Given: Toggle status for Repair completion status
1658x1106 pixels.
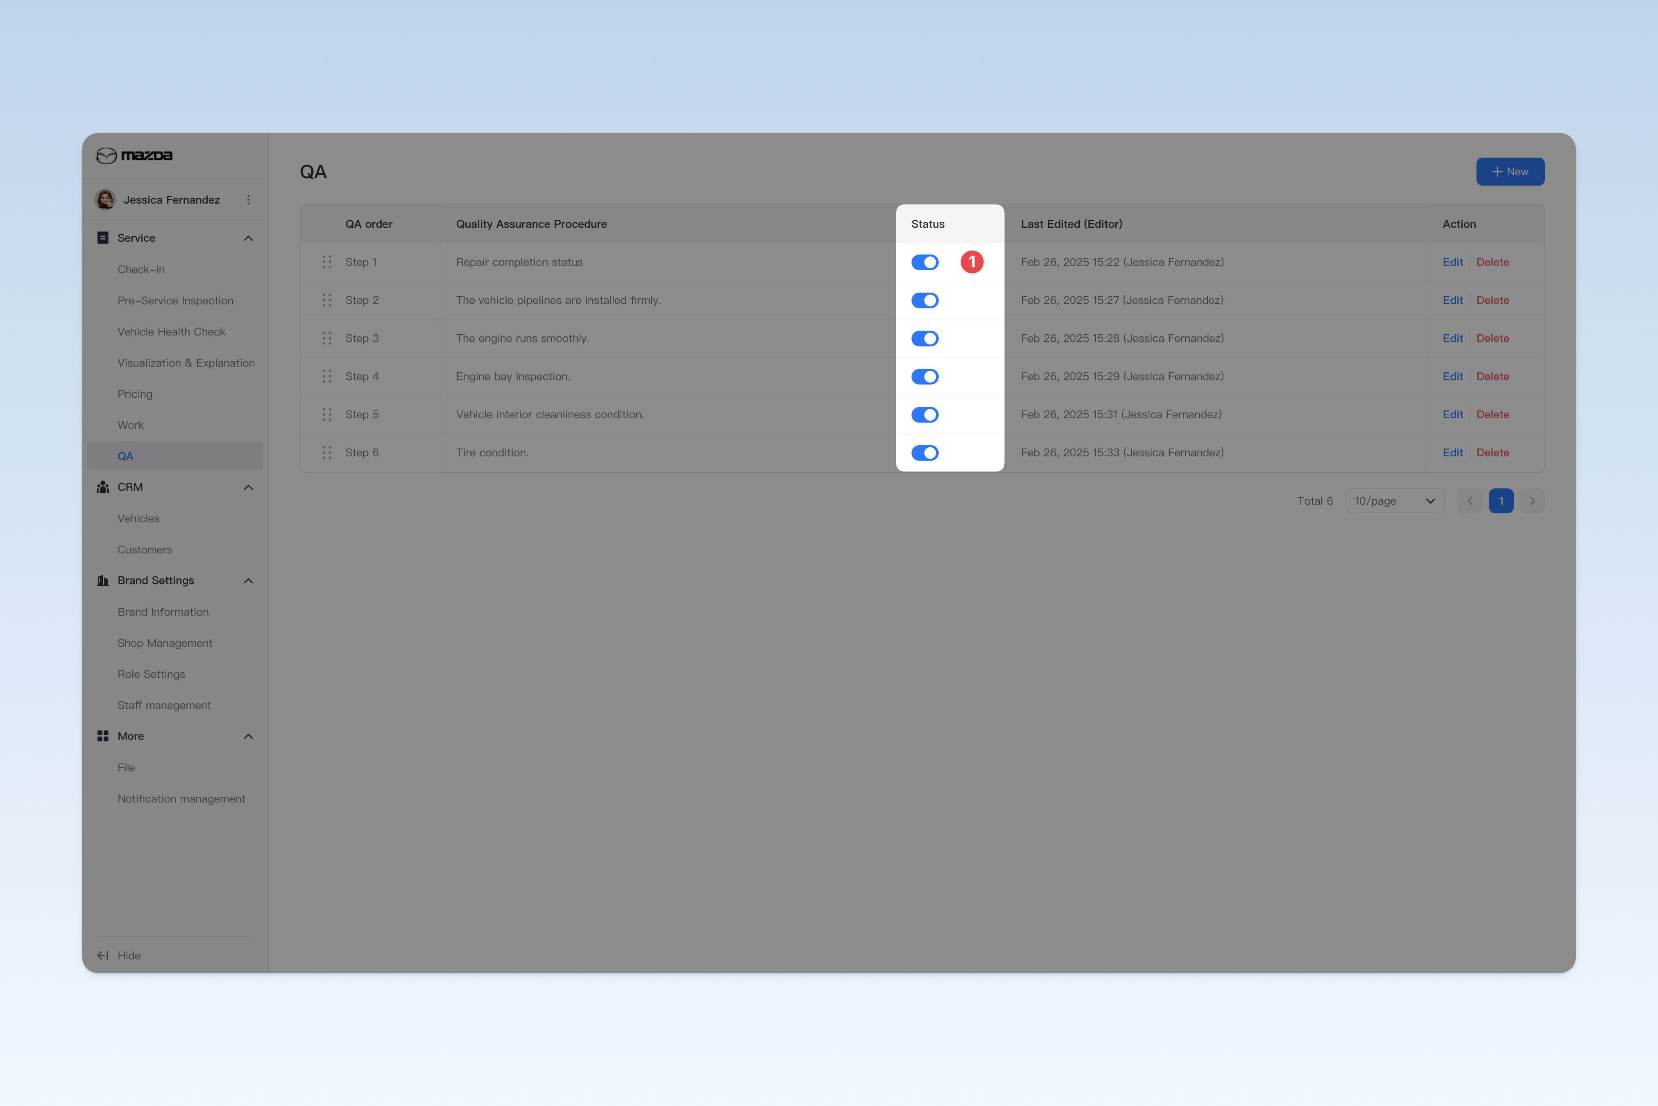Looking at the screenshot, I should [x=924, y=263].
